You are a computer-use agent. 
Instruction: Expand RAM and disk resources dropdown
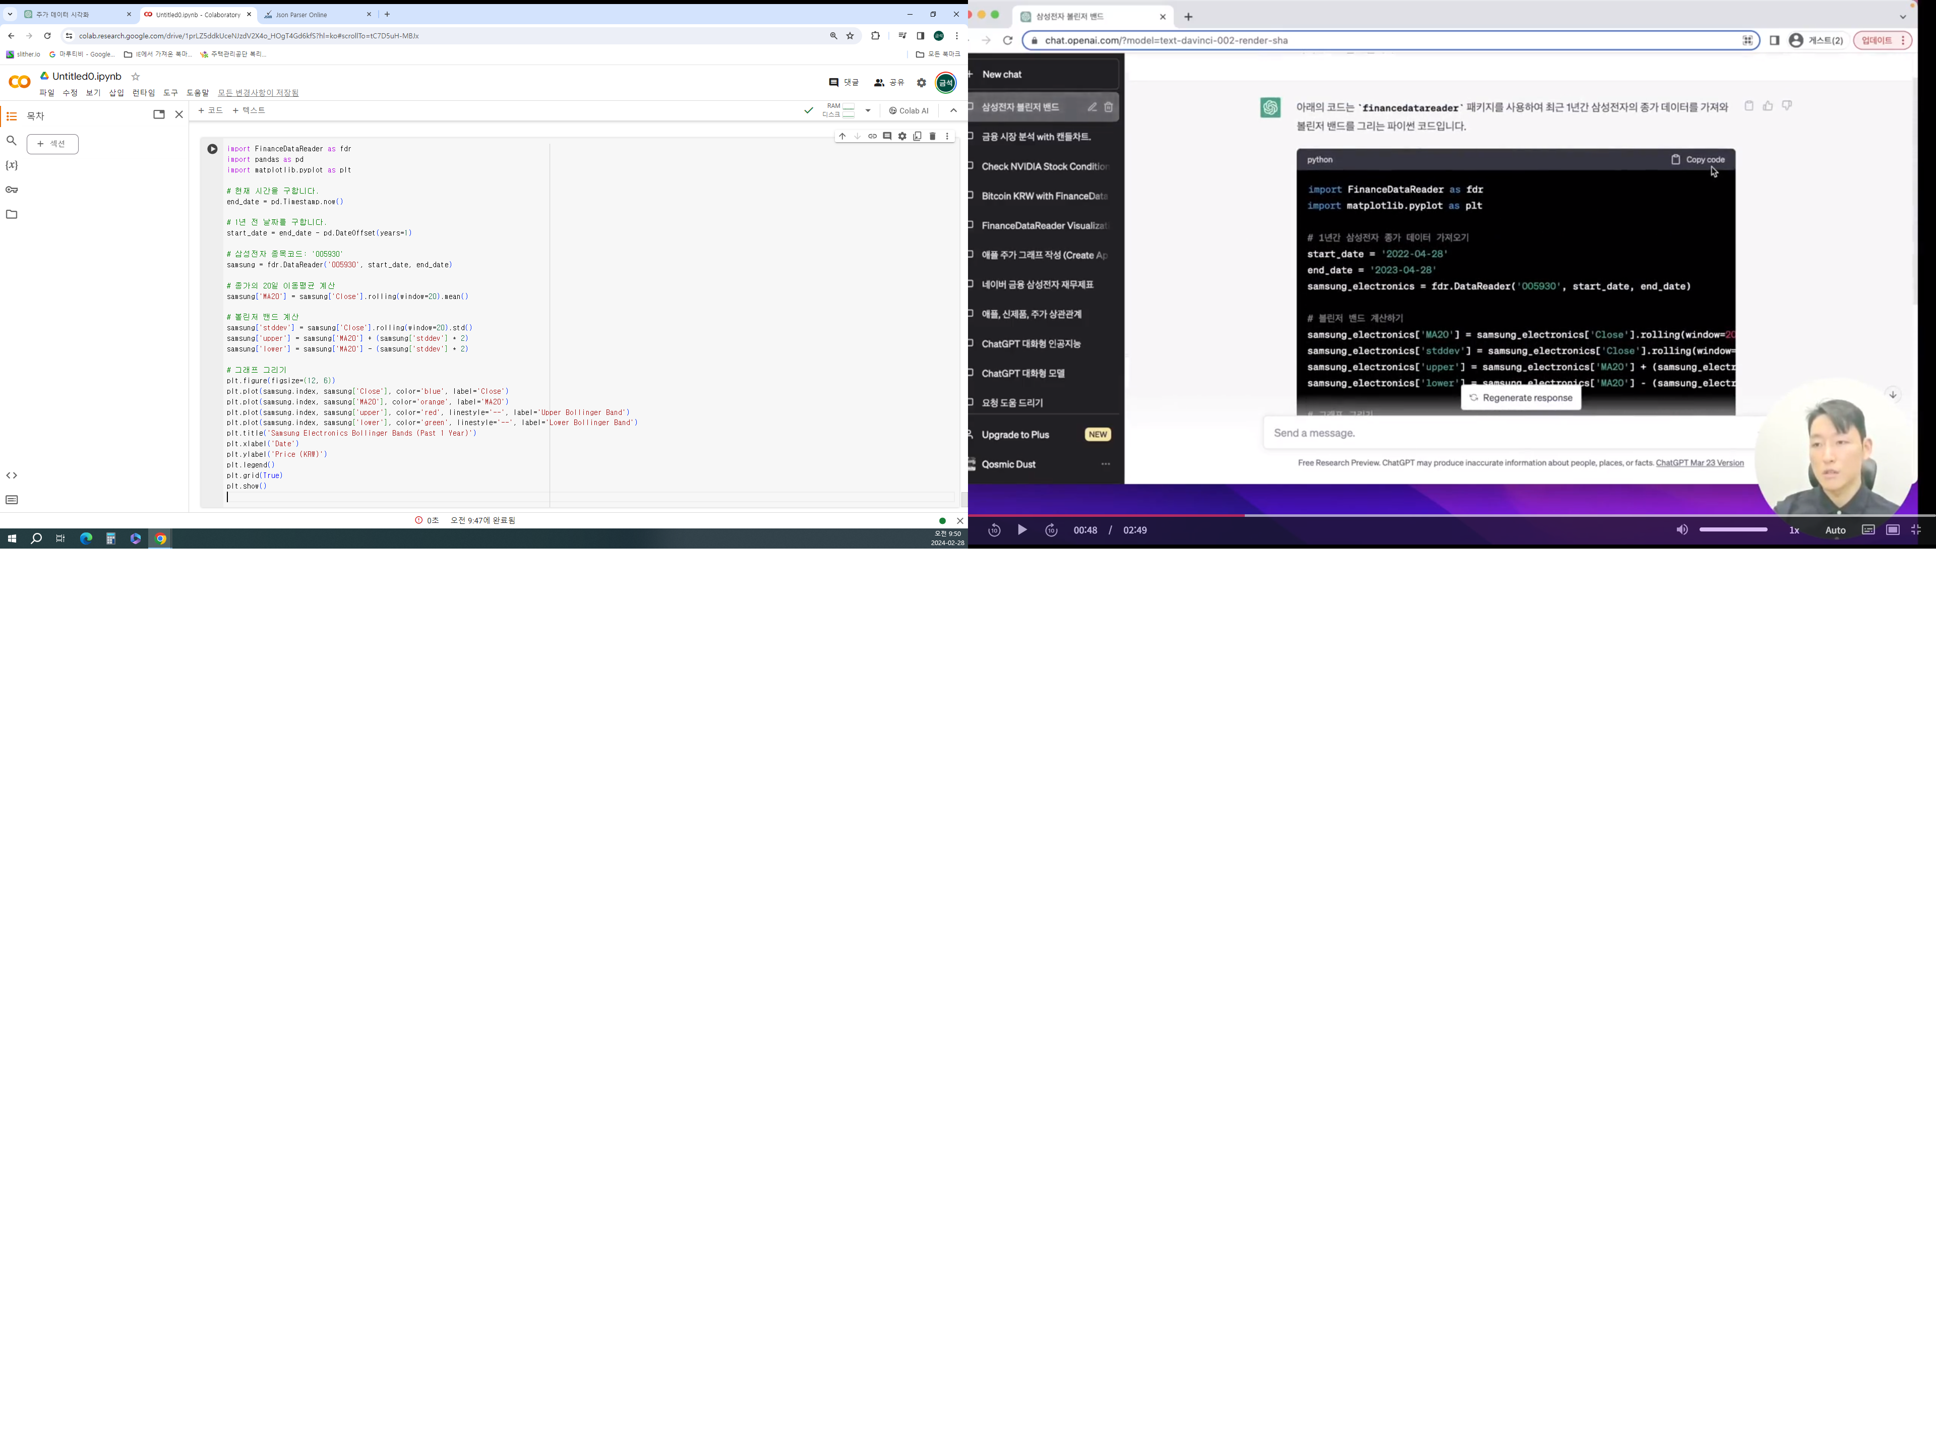tap(868, 111)
